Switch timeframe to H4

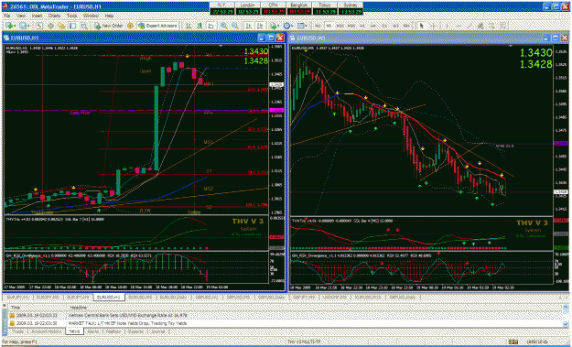click(373, 26)
